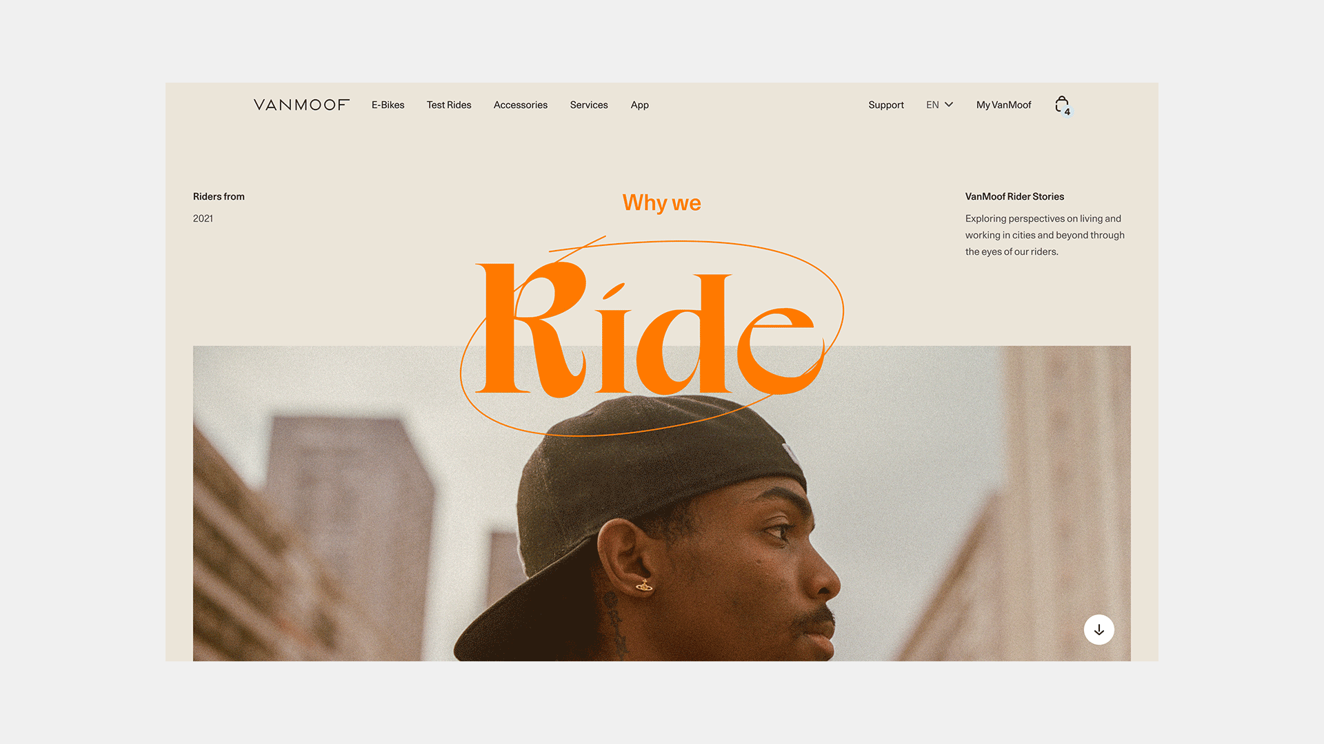This screenshot has height=744, width=1324.
Task: Click the scroll-down arrow circle button
Action: point(1099,630)
